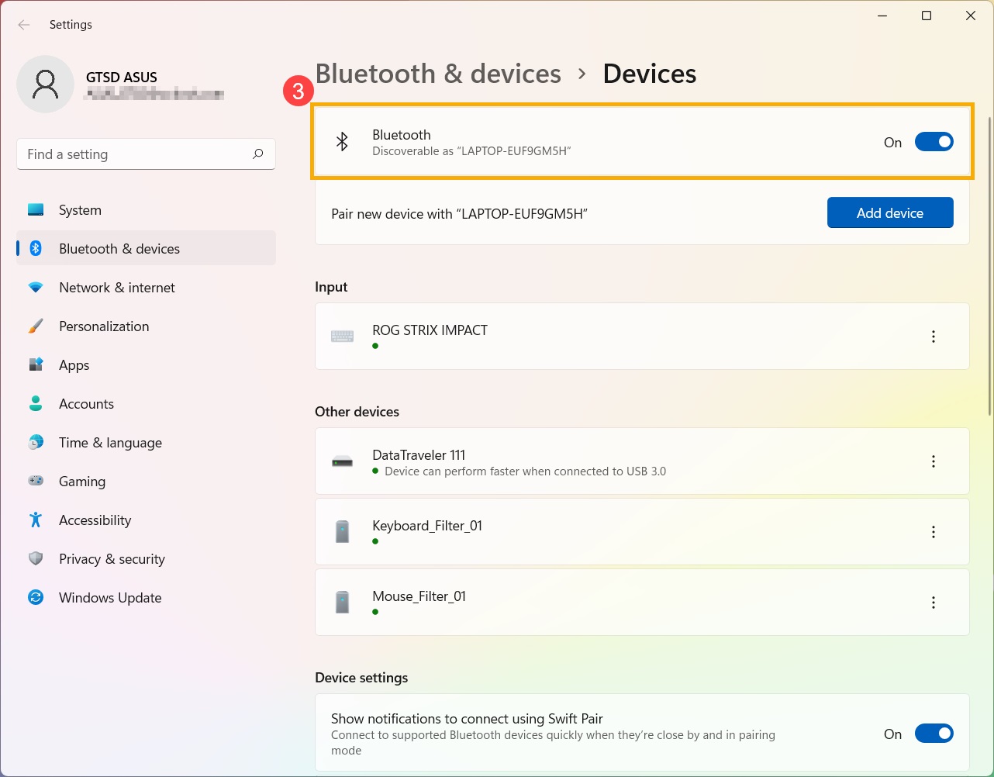994x777 pixels.
Task: Click the Swift Pair notifications label
Action: tap(467, 719)
